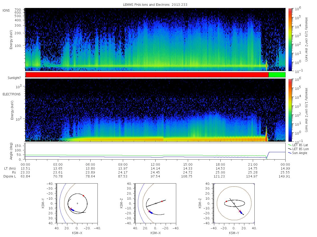Click the KSM-Y axis label of the left orbit plot
Image resolution: width=317 pixels, height=237 pixels.
[x=43, y=203]
